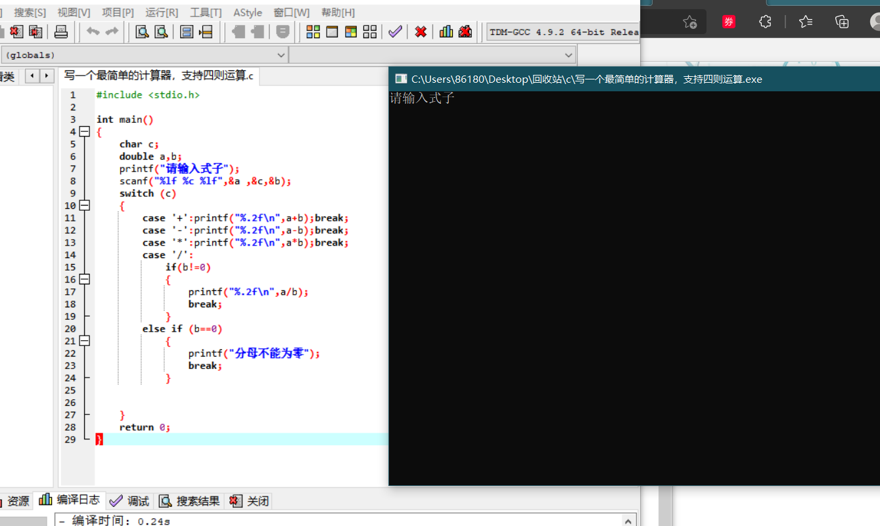This screenshot has height=526, width=880.
Task: Open the 工具[T] menu
Action: 206,12
